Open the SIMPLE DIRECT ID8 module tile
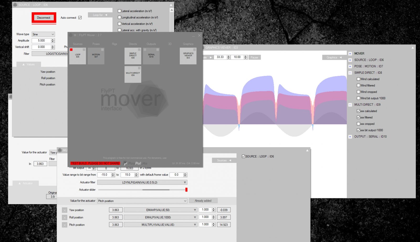Image resolution: width=420 pixels, height=242 pixels. coord(133,56)
